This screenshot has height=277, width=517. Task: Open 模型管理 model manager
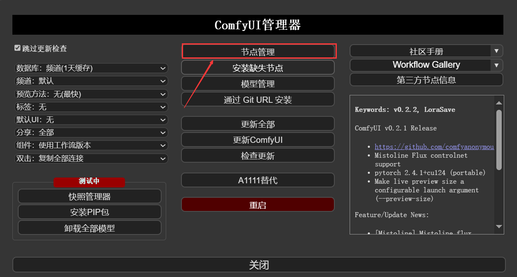click(258, 83)
